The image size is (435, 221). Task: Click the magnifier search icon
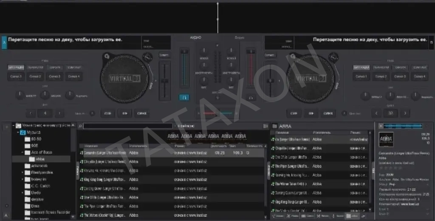pyautogui.click(x=80, y=126)
